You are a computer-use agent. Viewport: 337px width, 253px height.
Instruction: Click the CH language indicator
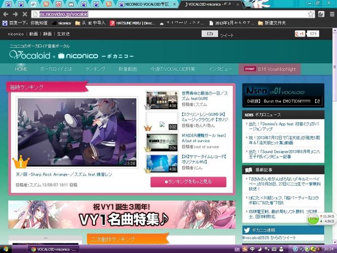pos(237,249)
